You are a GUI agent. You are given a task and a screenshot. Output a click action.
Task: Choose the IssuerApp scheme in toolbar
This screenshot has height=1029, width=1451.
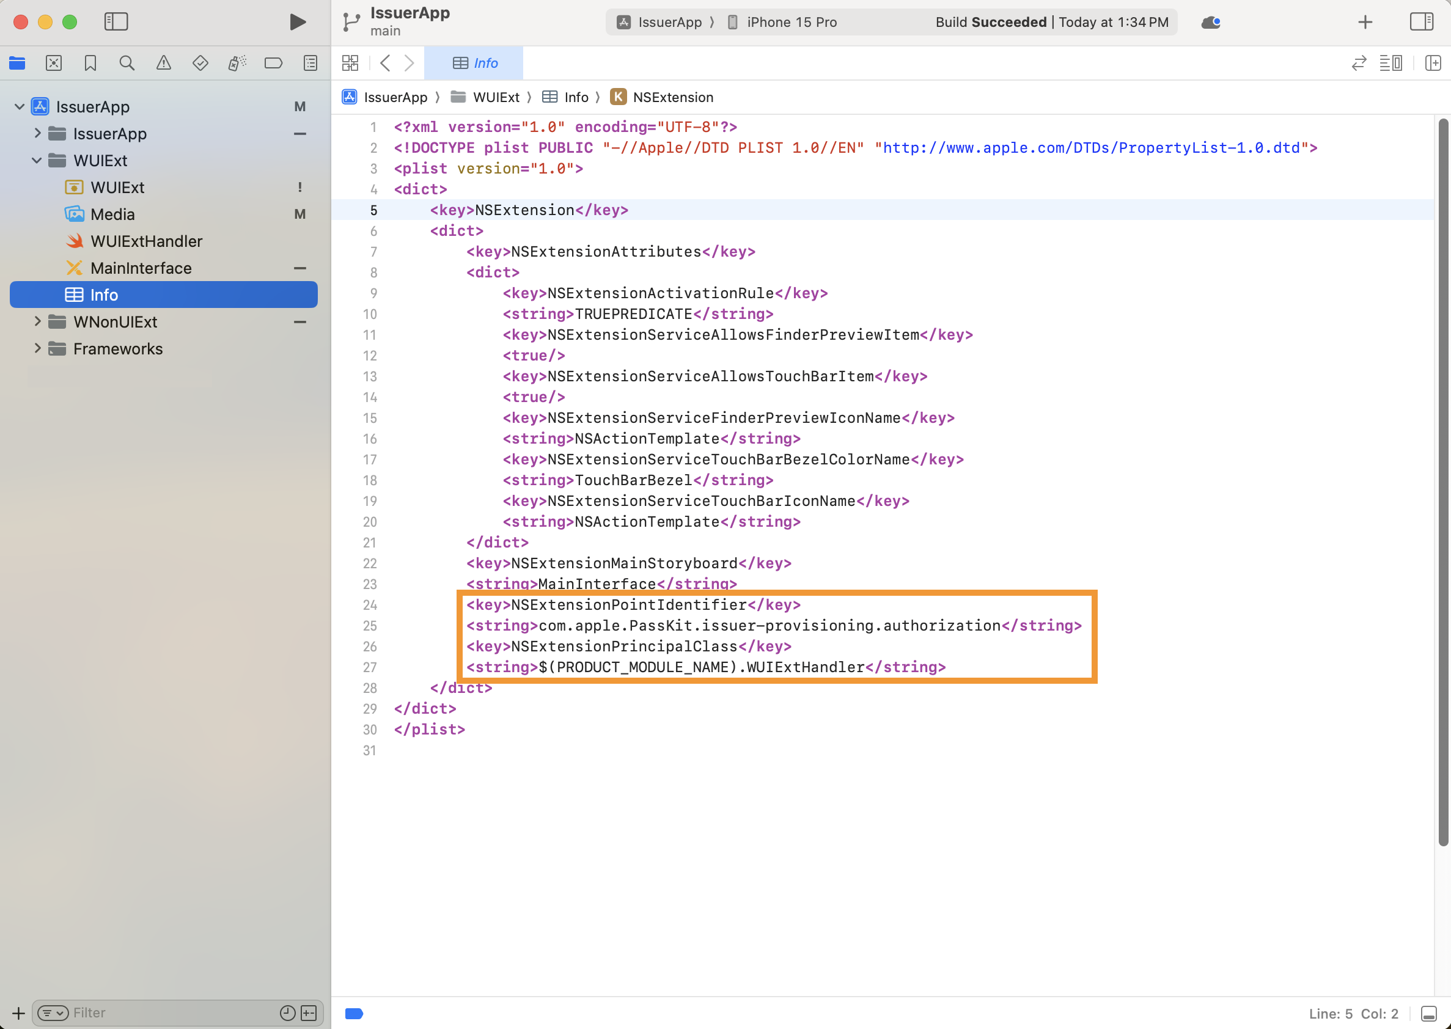tap(659, 22)
